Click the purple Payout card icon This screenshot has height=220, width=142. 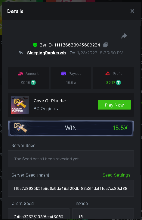(64, 74)
